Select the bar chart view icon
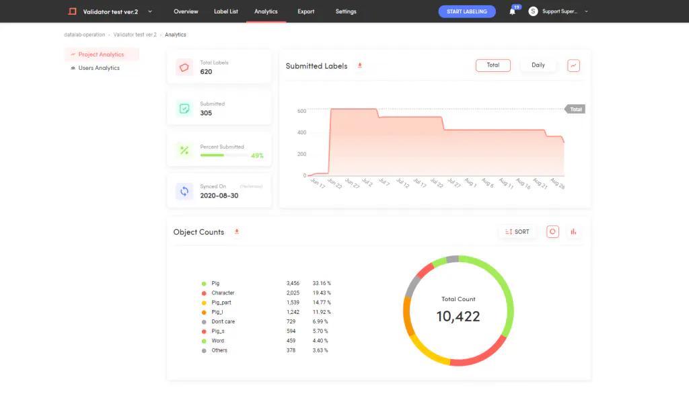The height and width of the screenshot is (396, 689). click(573, 231)
